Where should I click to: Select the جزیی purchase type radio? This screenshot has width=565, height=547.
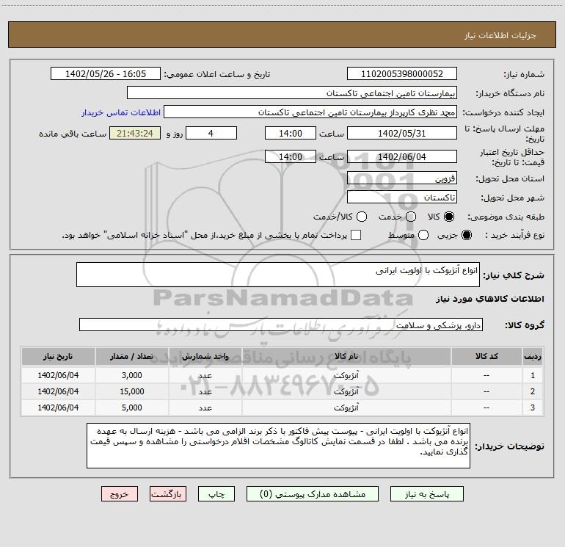pyautogui.click(x=466, y=235)
